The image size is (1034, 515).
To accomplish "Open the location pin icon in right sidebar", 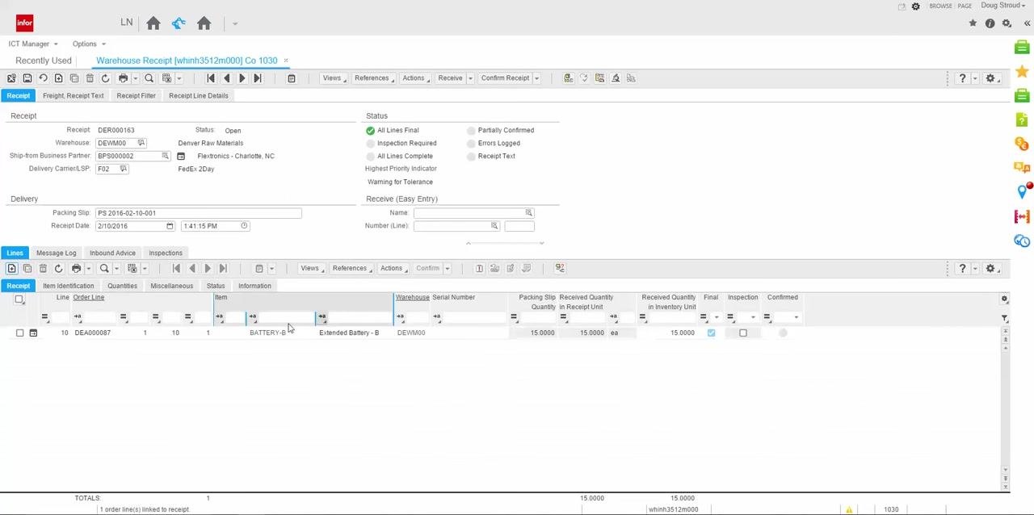I will [1022, 191].
